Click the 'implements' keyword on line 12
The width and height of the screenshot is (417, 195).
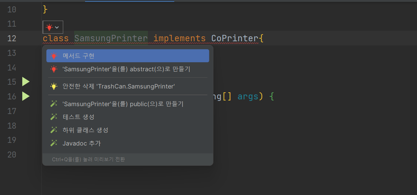click(180, 38)
